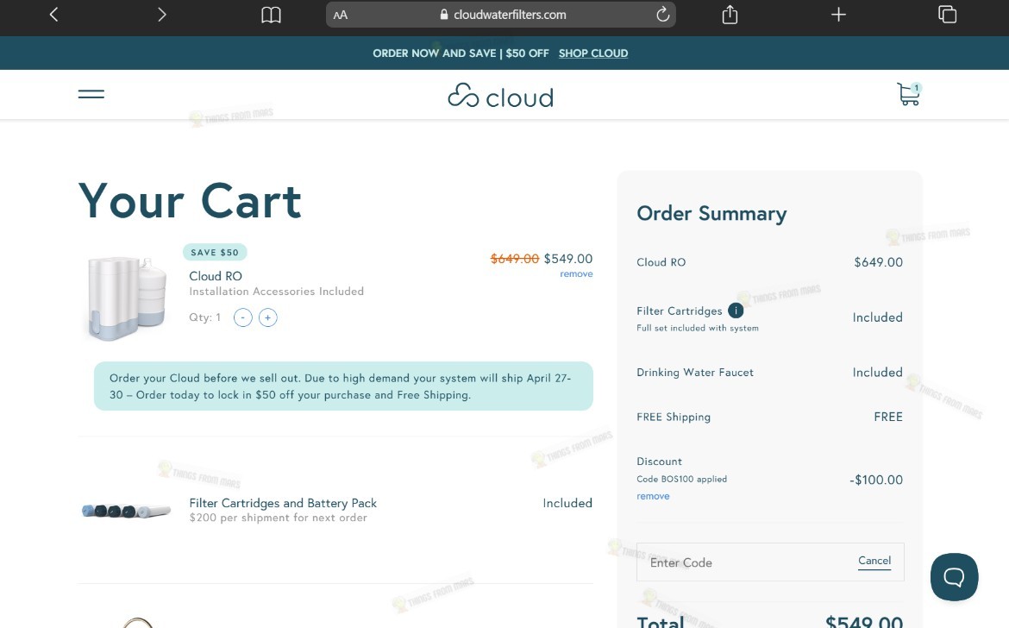Remove Cloud RO from the cart
1009x628 pixels.
(576, 274)
